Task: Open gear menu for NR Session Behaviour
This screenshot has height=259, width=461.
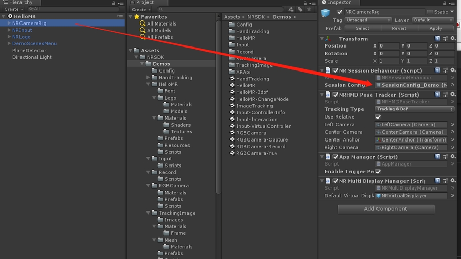Action: [x=453, y=70]
